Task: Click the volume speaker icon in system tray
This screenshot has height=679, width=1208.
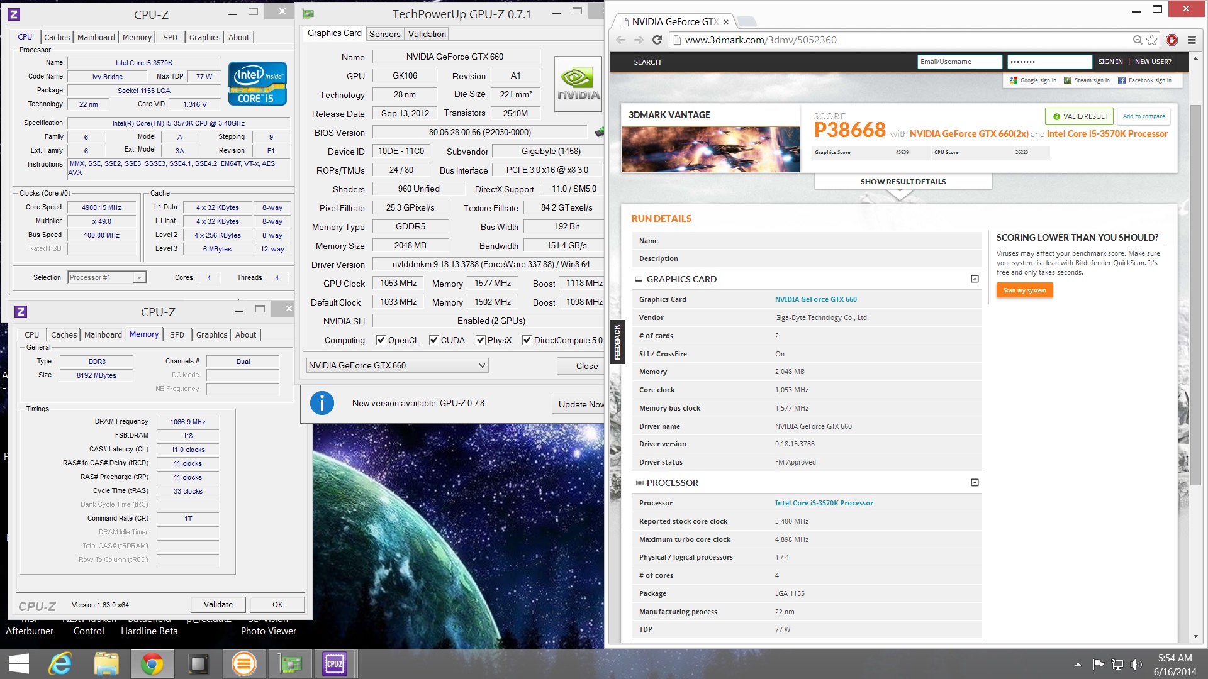Action: click(1136, 665)
